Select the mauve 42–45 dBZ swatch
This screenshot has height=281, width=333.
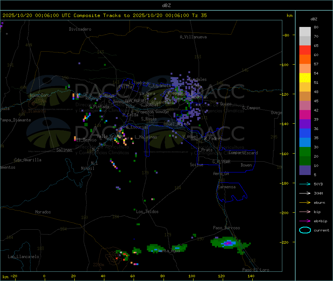305,106
